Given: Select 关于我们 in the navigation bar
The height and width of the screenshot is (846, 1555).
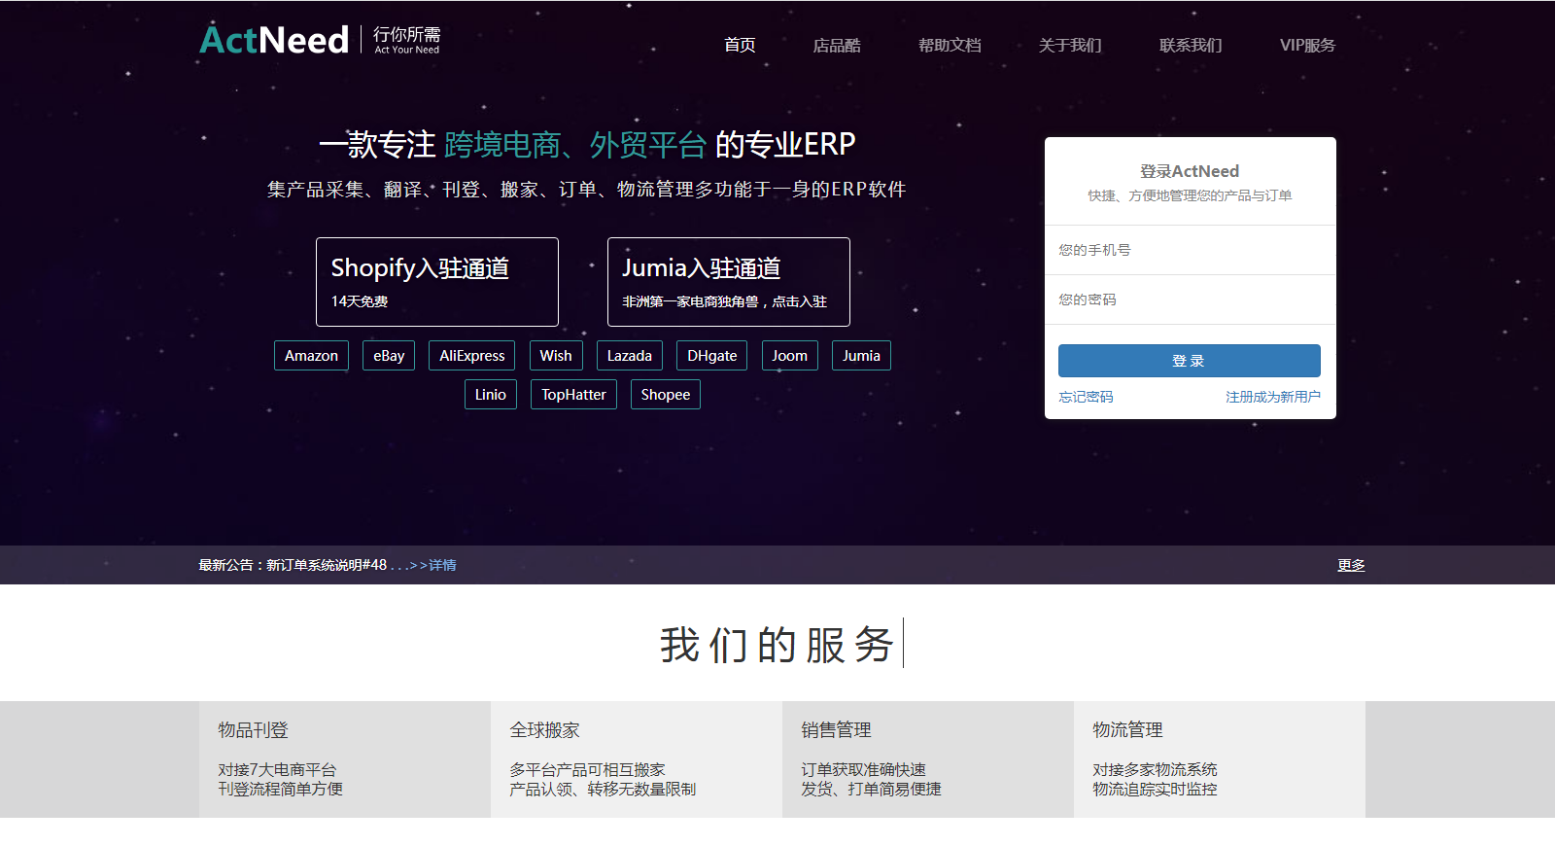Looking at the screenshot, I should coord(1070,45).
